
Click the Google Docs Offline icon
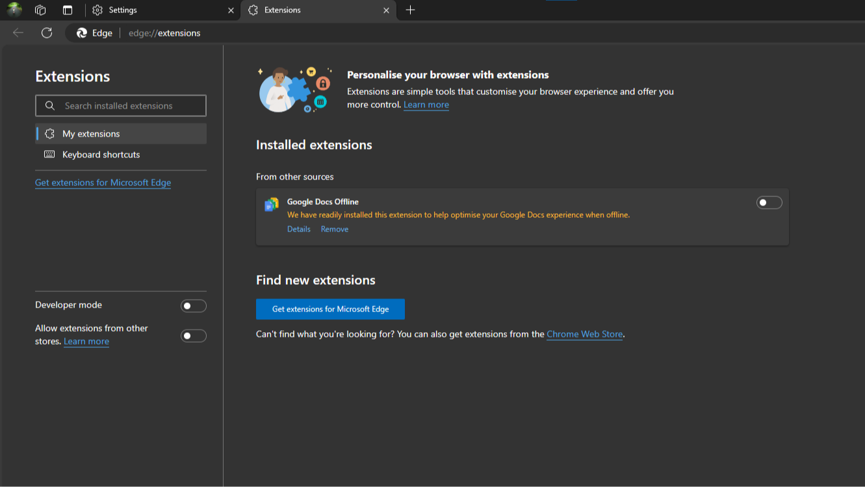coord(272,205)
